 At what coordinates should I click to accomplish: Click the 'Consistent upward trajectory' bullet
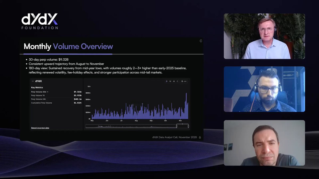click(x=66, y=64)
